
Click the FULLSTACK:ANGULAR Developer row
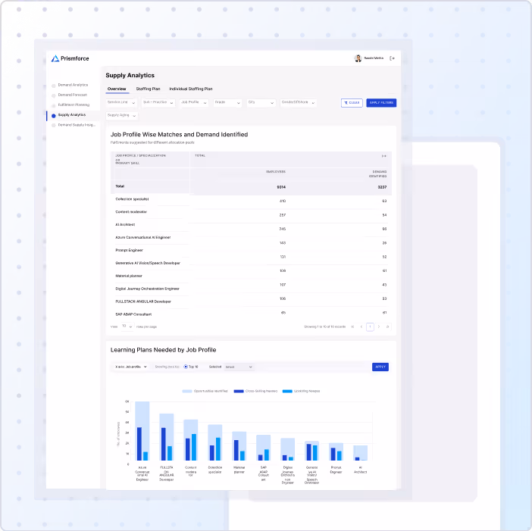[251, 300]
